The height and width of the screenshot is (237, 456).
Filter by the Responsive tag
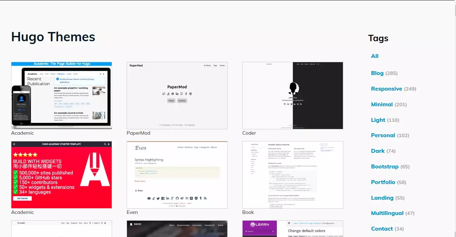click(386, 89)
